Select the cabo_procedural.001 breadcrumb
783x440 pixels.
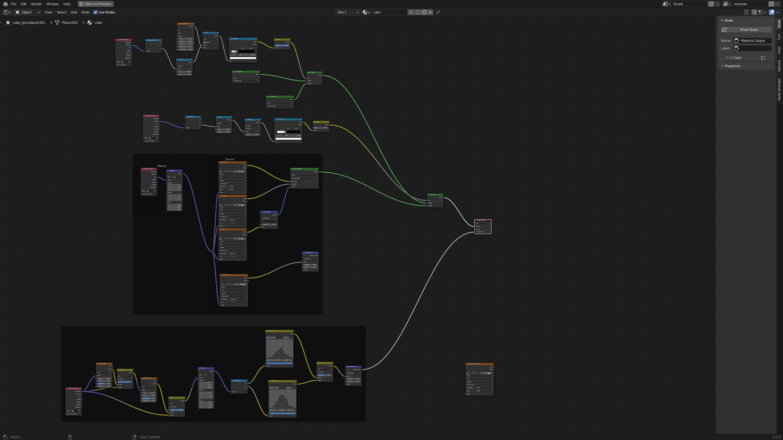[x=29, y=23]
